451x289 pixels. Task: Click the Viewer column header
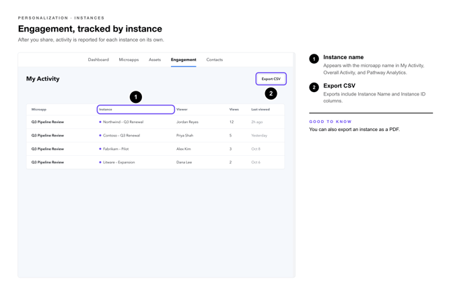(x=182, y=110)
